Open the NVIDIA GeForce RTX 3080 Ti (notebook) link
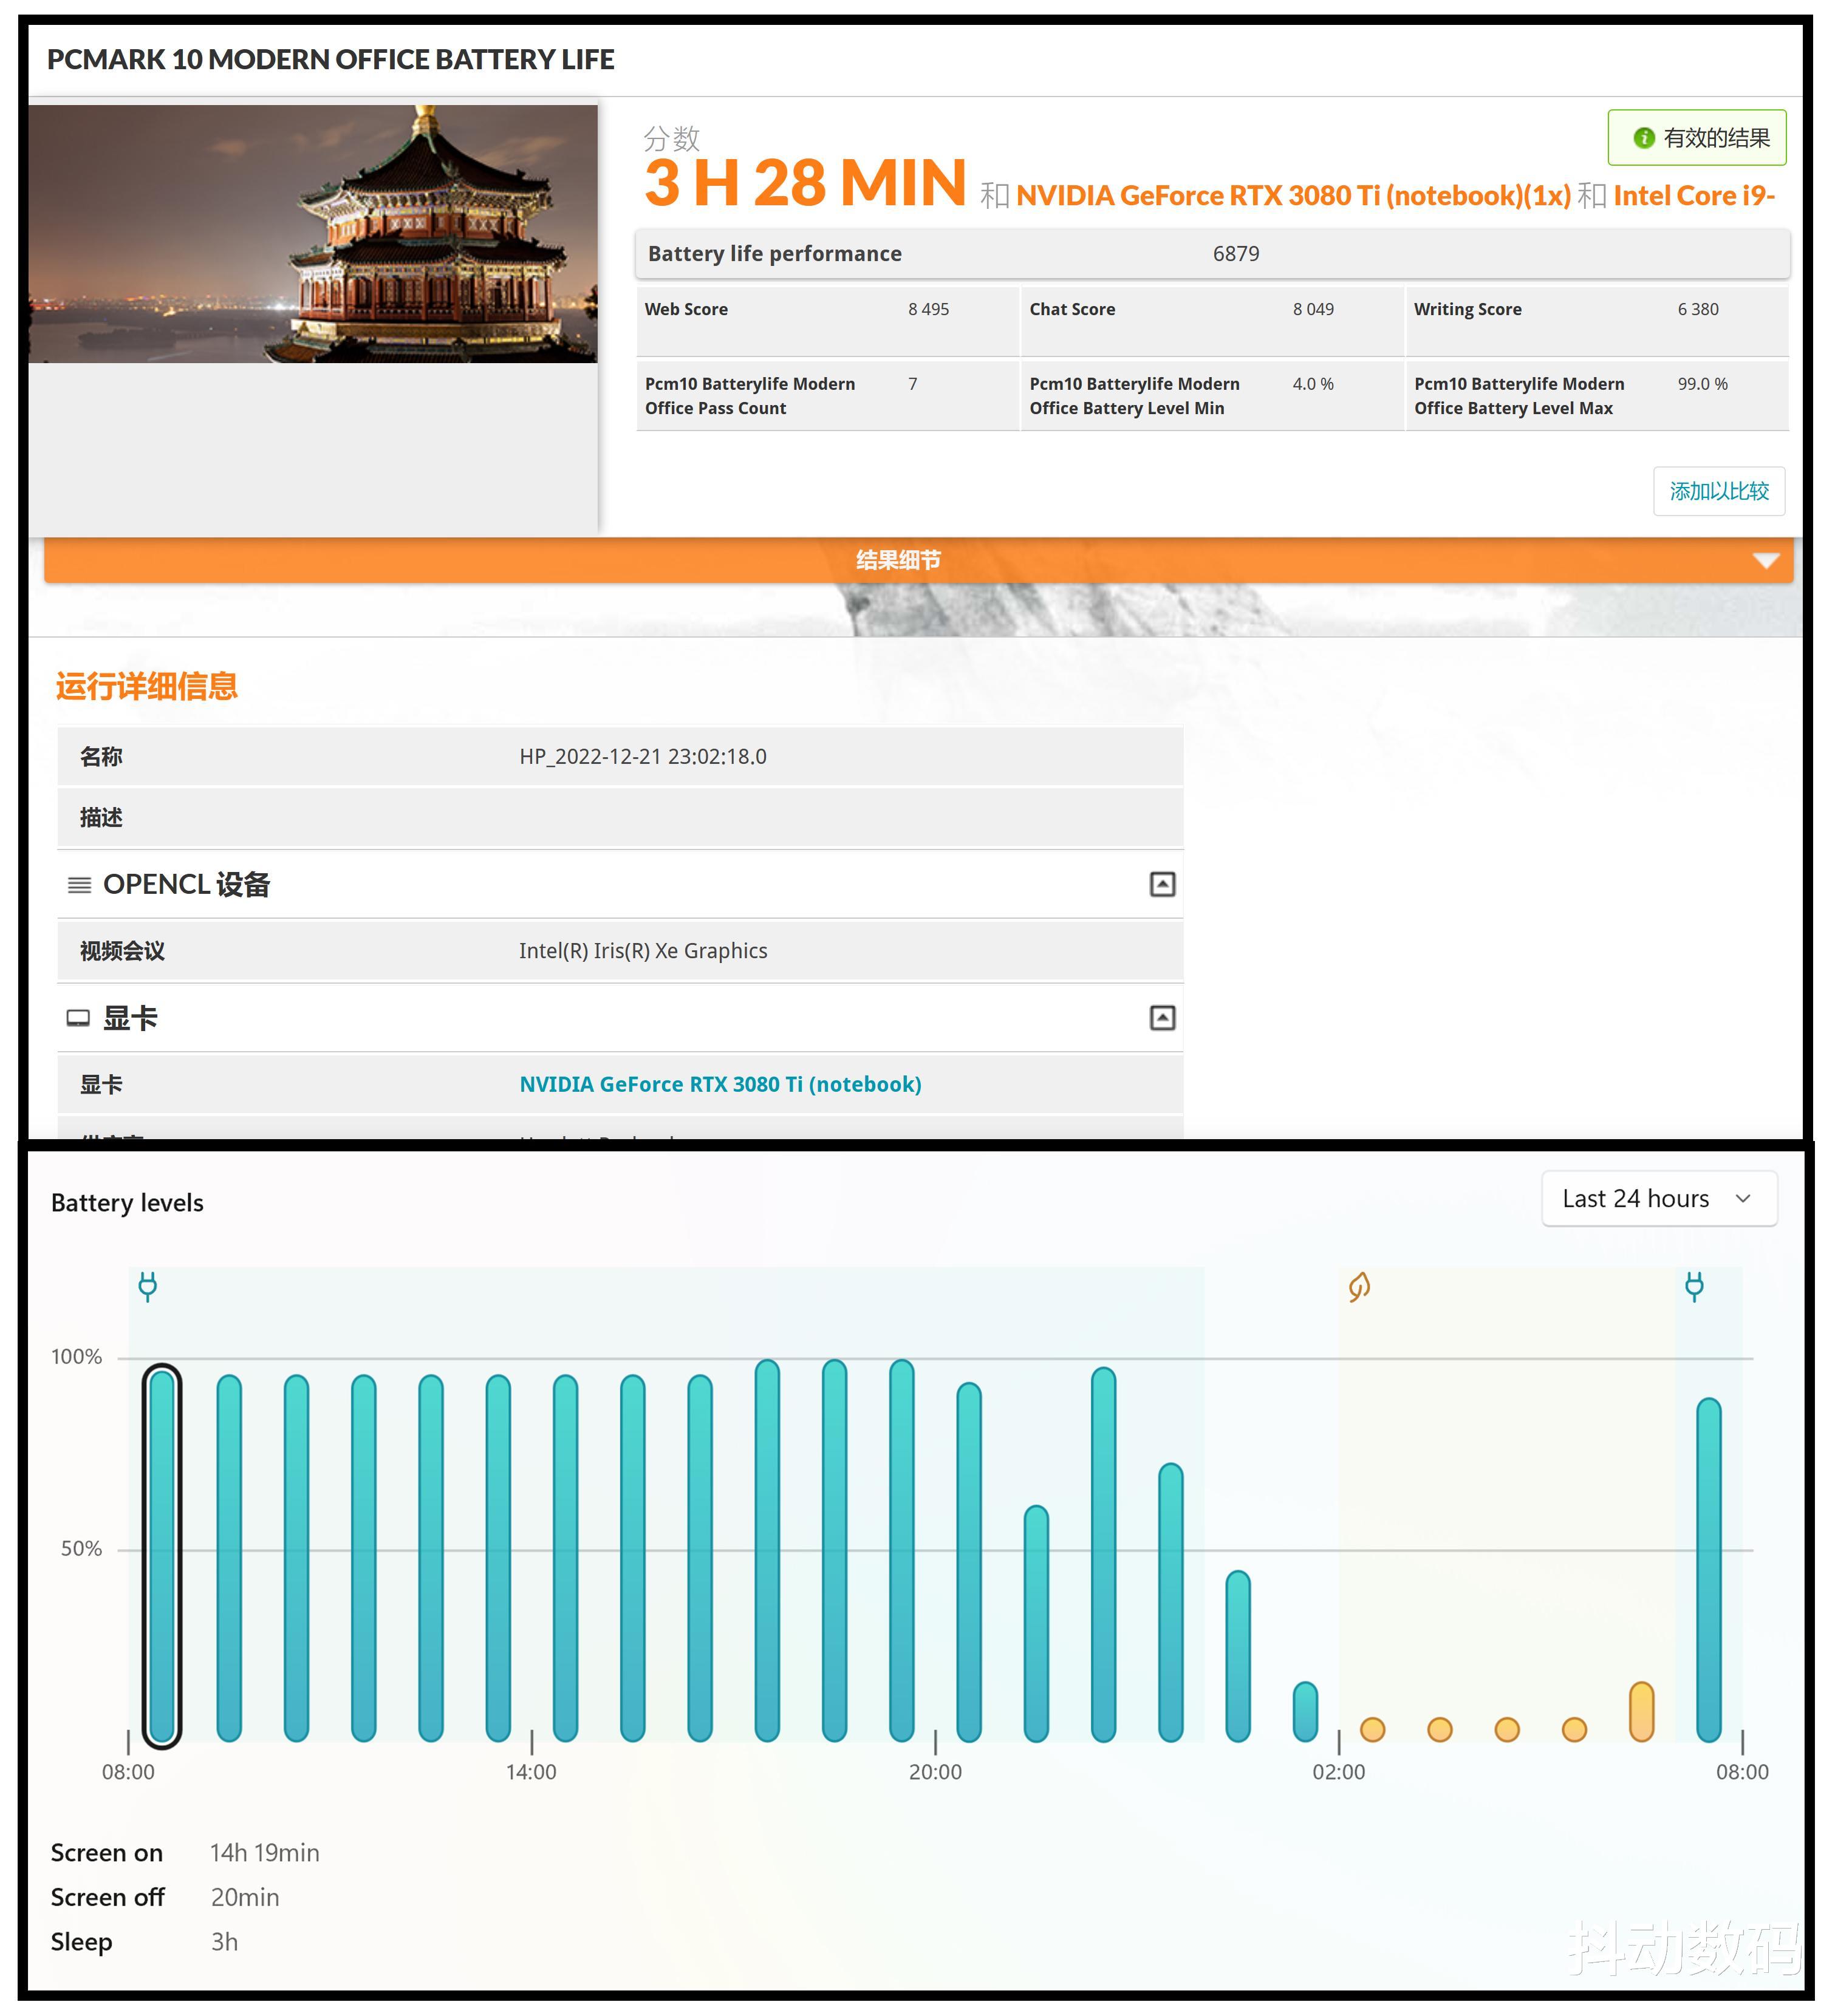This screenshot has width=1835, height=2016. (x=719, y=1084)
